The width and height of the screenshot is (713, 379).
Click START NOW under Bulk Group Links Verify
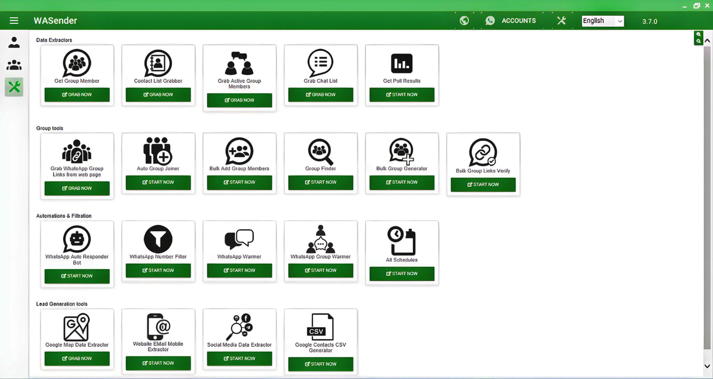click(x=483, y=185)
